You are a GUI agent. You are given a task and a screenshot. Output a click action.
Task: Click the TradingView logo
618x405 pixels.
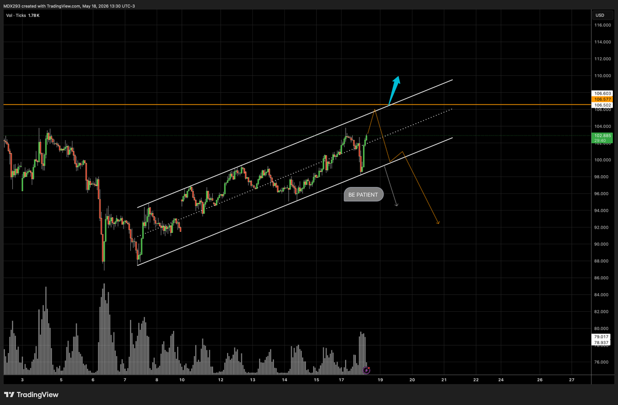31,395
